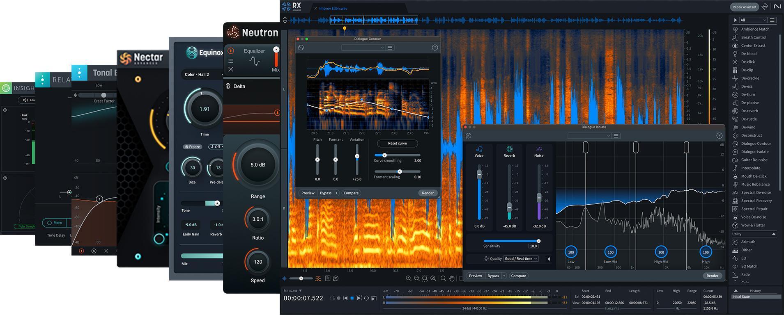This screenshot has width=784, height=315.
Task: Open the Spectral Repair module
Action: coord(754,209)
